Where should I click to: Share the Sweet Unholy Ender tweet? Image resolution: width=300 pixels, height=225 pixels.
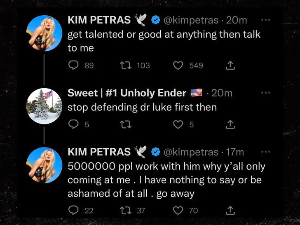pyautogui.click(x=230, y=124)
